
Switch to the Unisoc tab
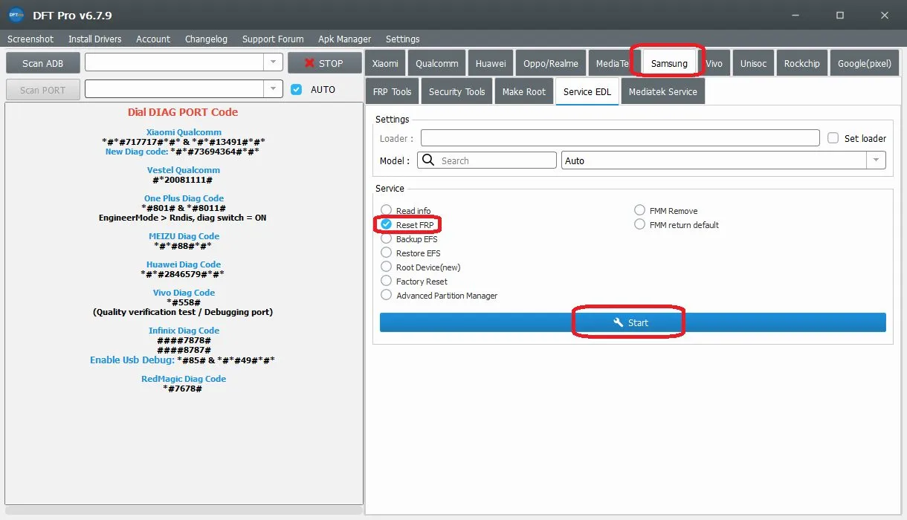click(753, 63)
